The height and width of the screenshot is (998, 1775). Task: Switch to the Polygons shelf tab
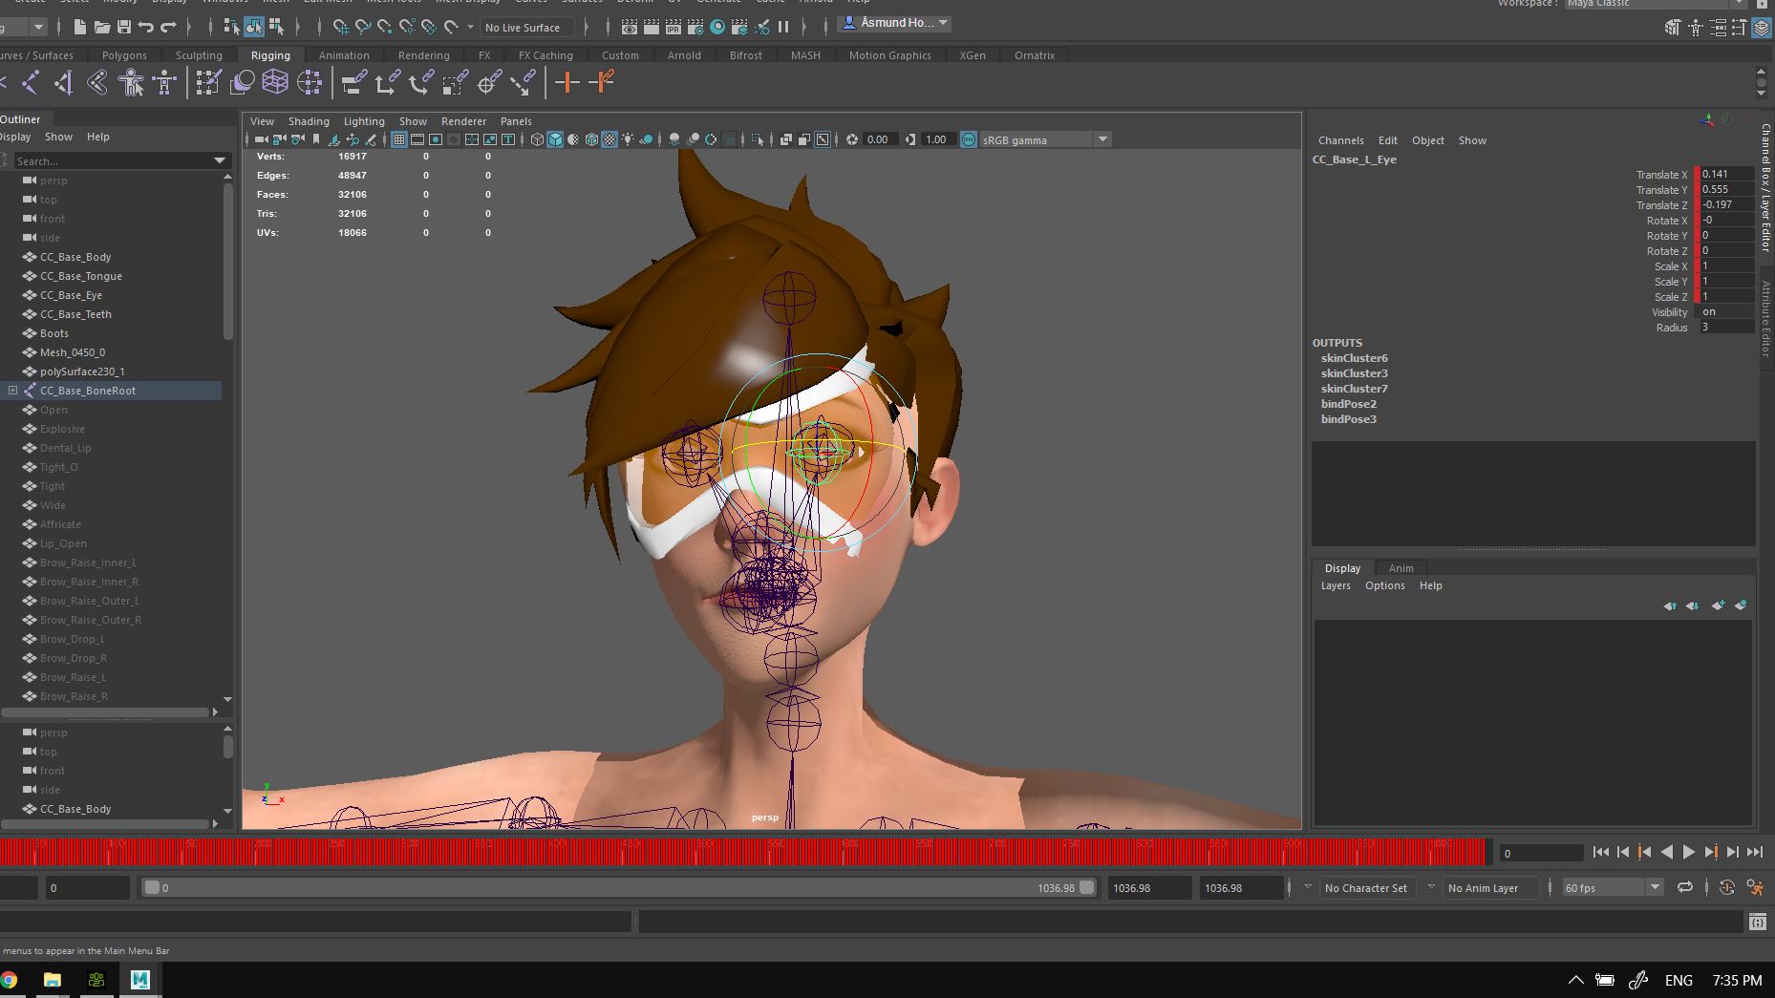pyautogui.click(x=124, y=55)
